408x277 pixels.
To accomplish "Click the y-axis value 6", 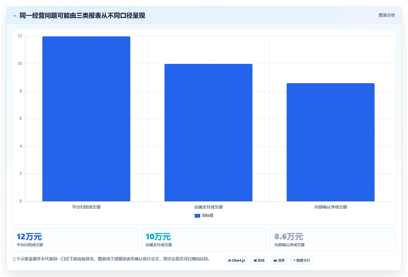I will 21,119.
